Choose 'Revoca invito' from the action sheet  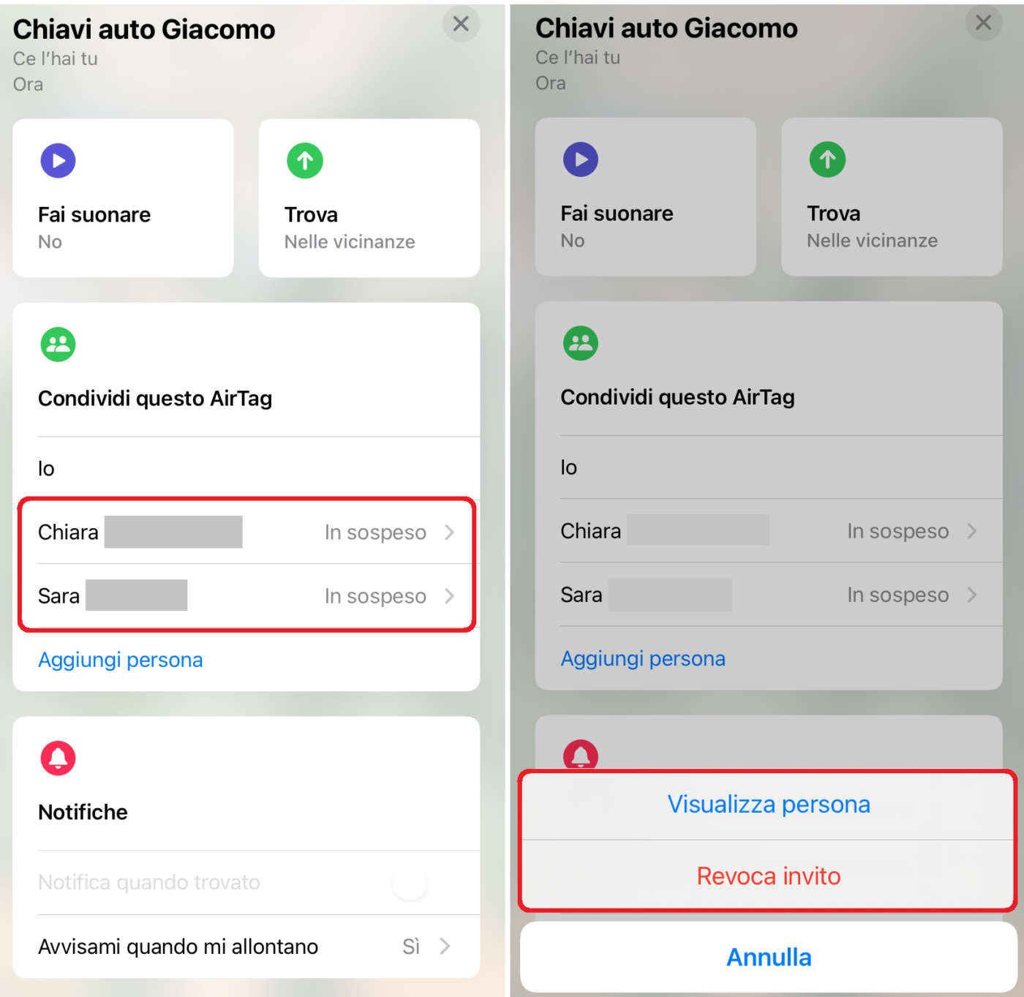pyautogui.click(x=768, y=876)
